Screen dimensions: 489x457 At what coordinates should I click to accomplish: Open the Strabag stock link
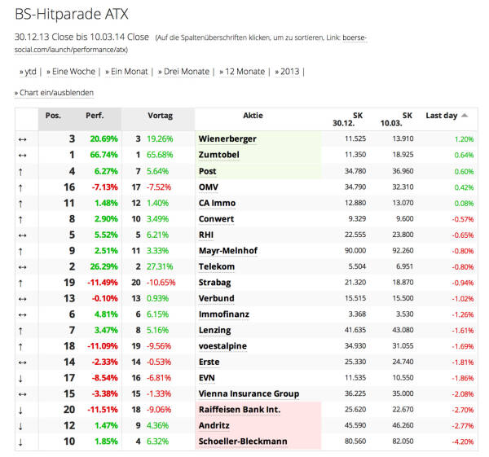(x=215, y=283)
